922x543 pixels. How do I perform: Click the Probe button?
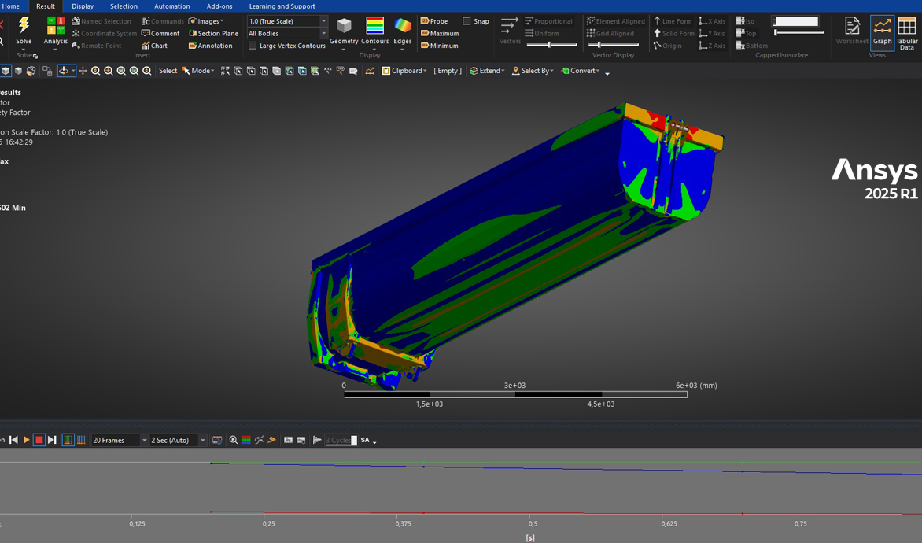(x=434, y=21)
